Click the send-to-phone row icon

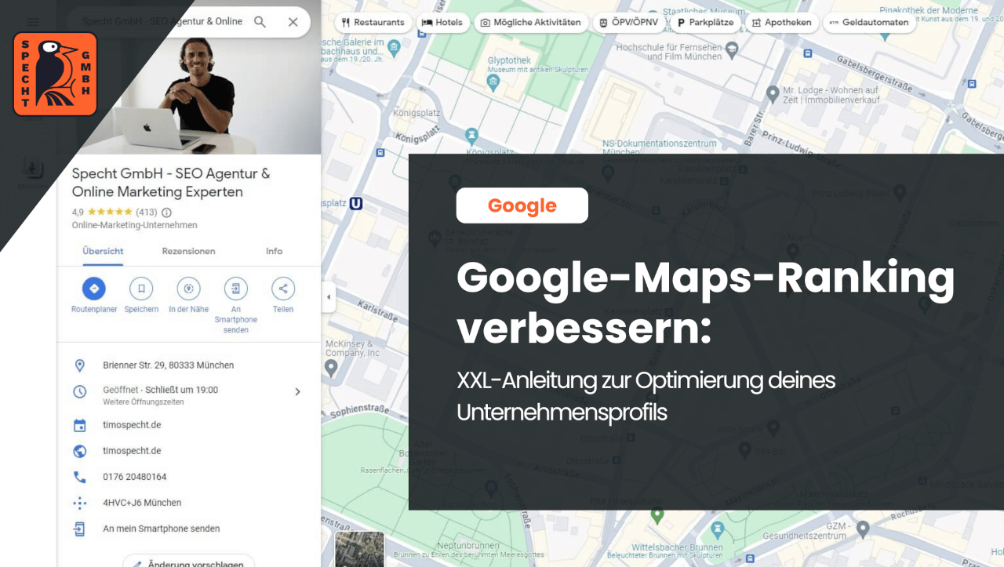[79, 529]
